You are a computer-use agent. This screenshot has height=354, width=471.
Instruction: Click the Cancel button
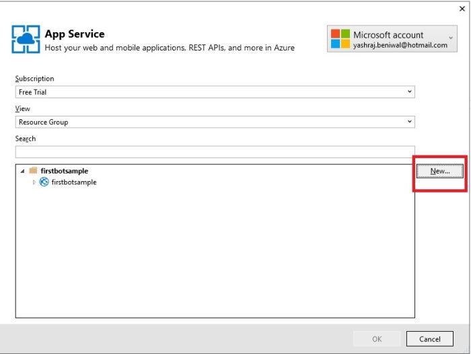click(430, 339)
